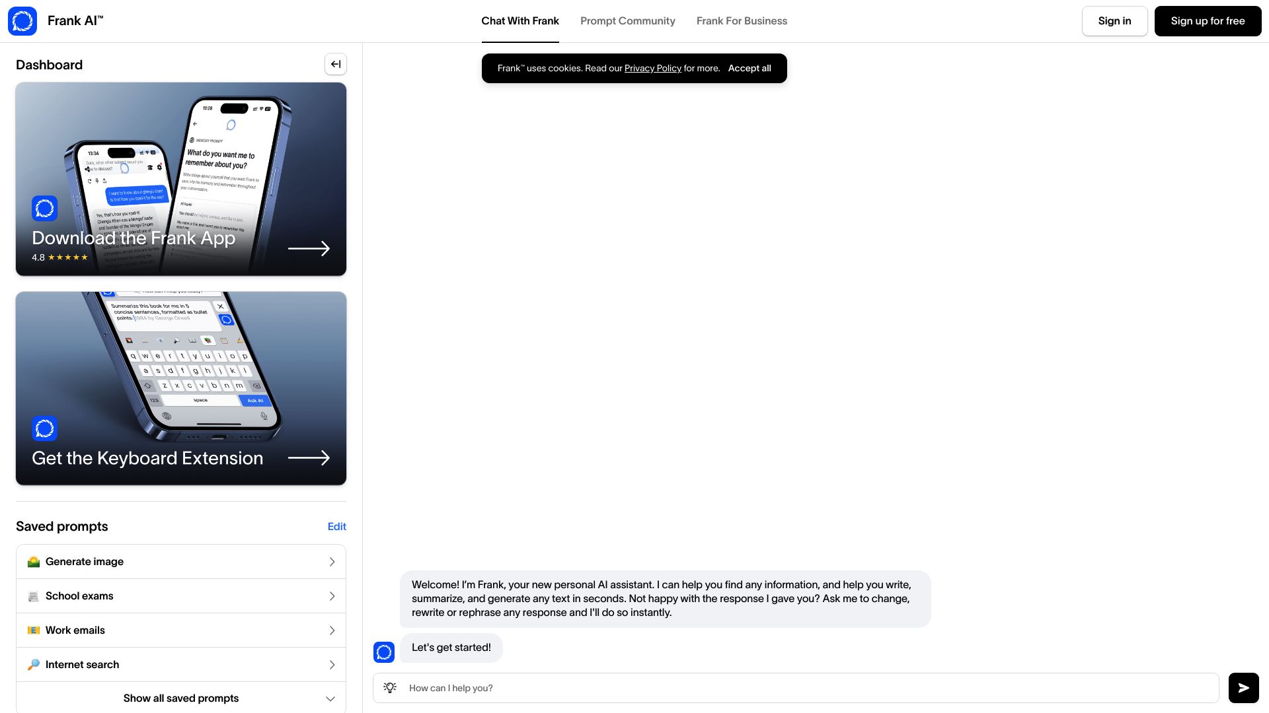Click the arrow on the Frank App banner
Screen dimensions: 1269x713
point(309,248)
